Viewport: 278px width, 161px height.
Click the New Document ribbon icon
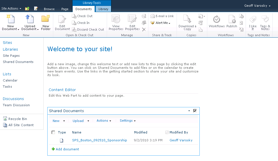pyautogui.click(x=10, y=19)
